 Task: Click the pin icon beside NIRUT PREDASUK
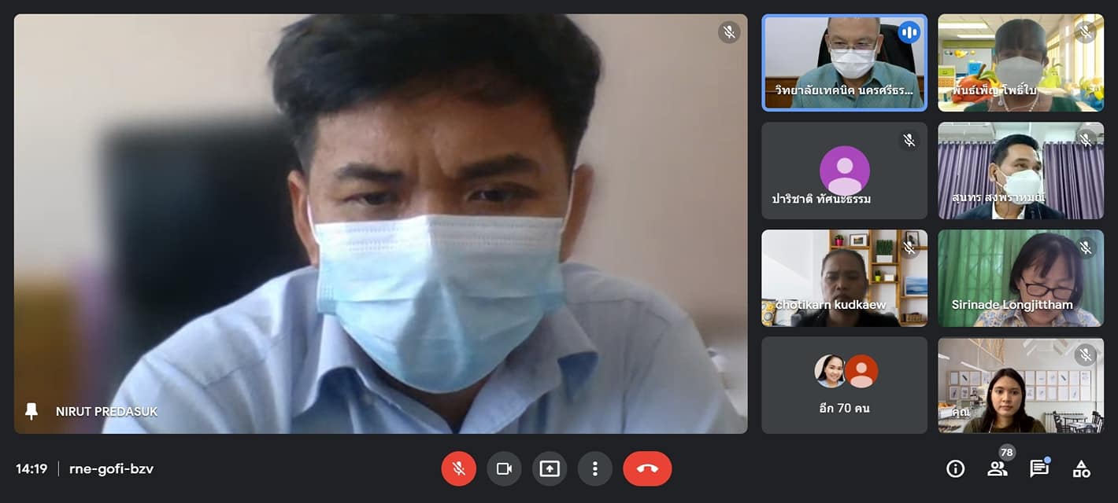pyautogui.click(x=31, y=411)
